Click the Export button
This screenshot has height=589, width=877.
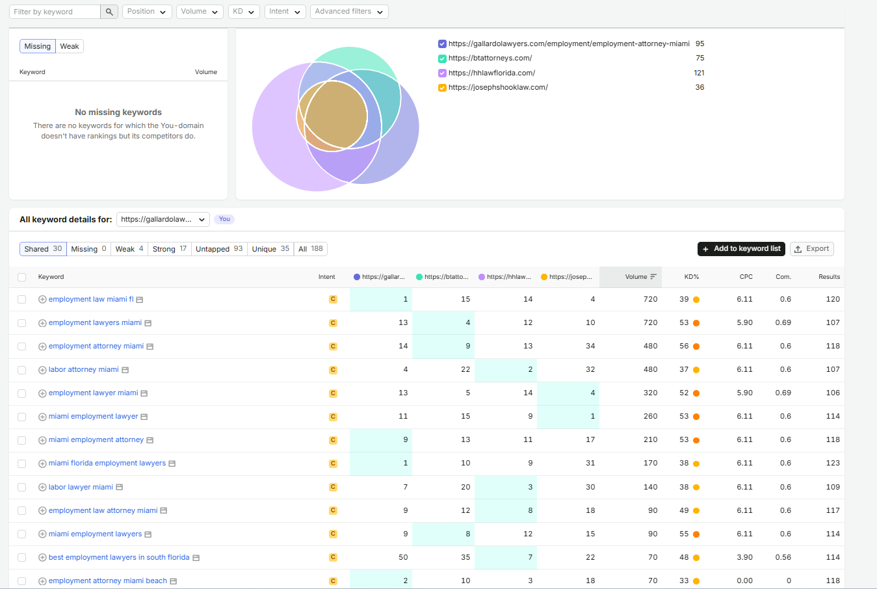coord(811,249)
